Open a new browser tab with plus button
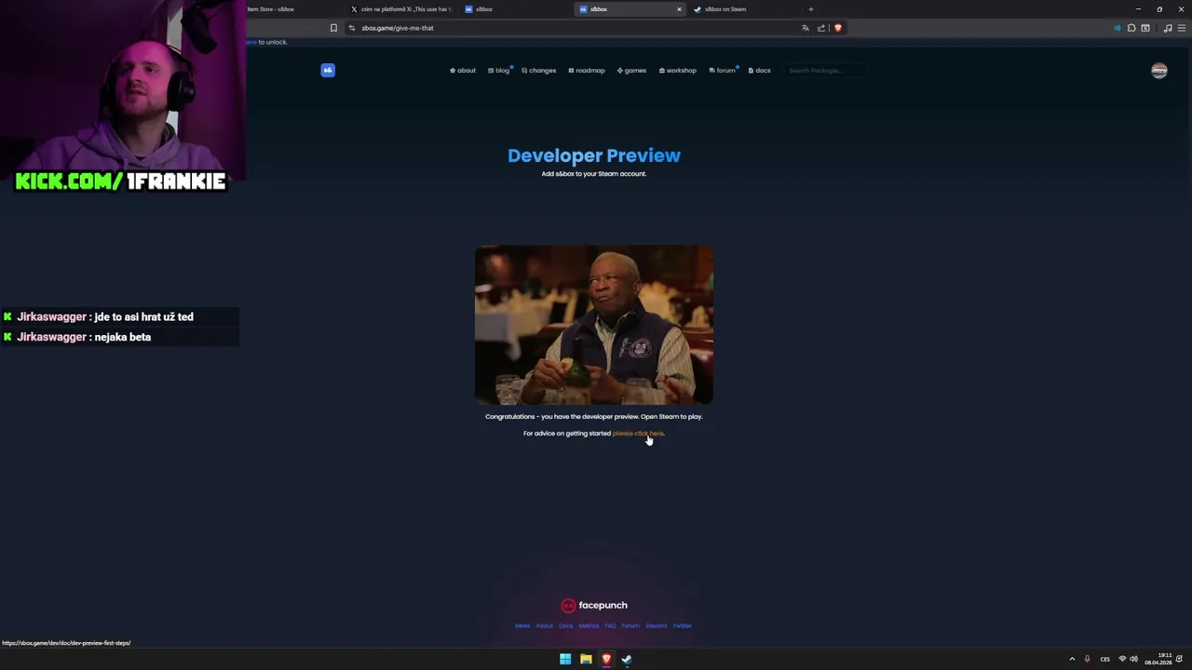The width and height of the screenshot is (1192, 670). coord(810,9)
